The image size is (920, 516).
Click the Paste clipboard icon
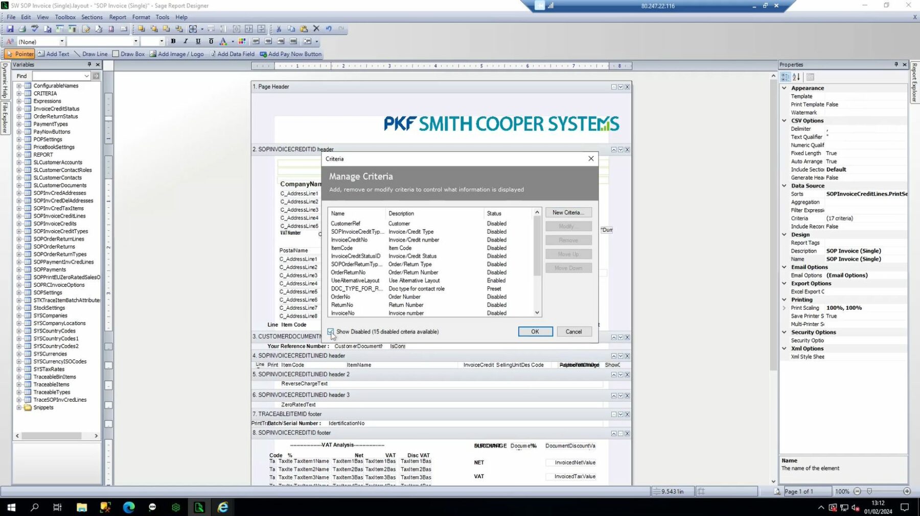click(304, 29)
